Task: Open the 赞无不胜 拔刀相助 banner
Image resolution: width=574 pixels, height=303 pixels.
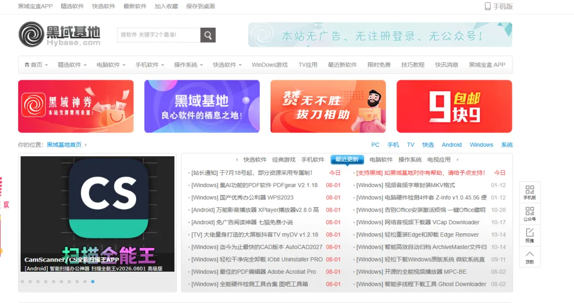Action: coord(328,106)
